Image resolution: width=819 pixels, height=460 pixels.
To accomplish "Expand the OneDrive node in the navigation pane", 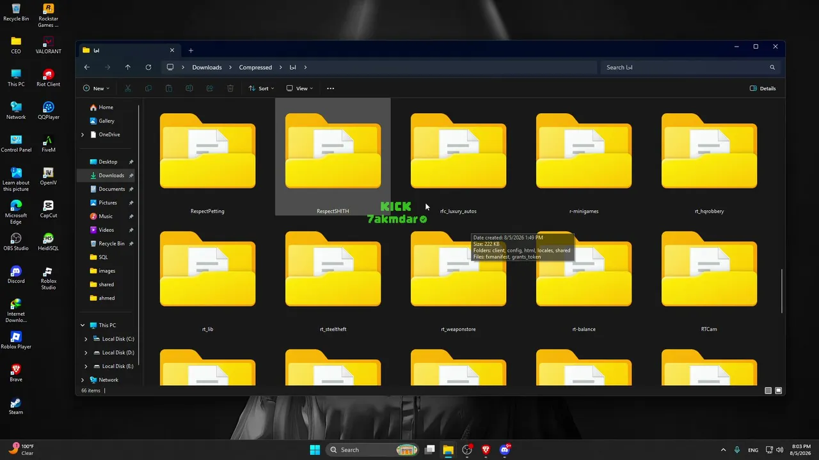I will [83, 135].
